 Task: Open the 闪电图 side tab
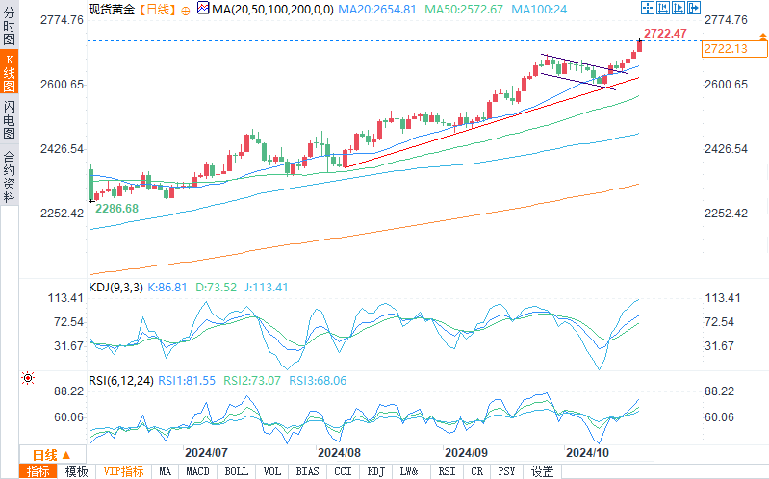[10, 119]
